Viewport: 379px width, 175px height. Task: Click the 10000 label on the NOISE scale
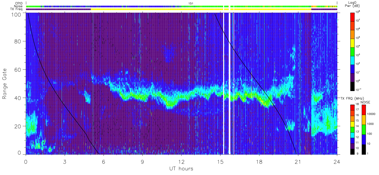point(371,115)
